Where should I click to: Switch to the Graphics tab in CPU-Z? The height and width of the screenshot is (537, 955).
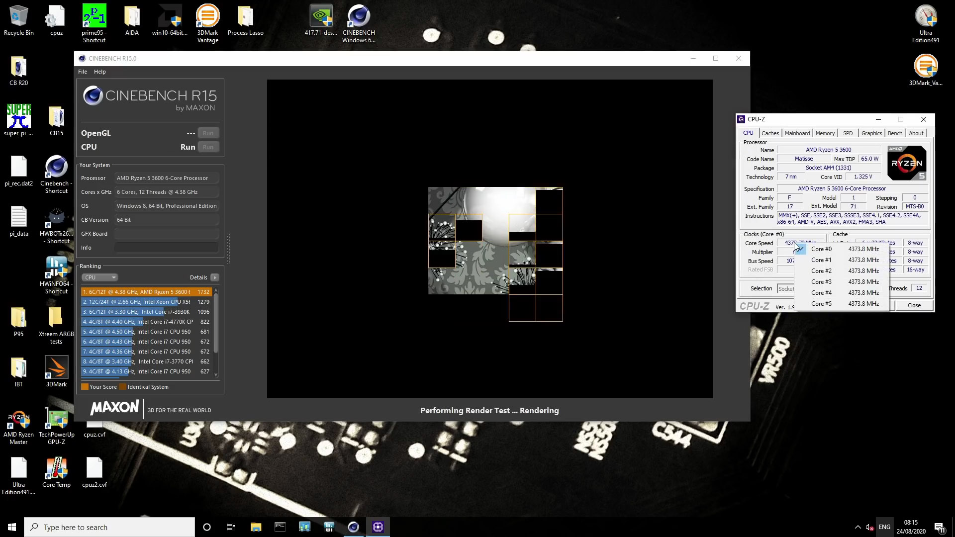[x=871, y=133]
